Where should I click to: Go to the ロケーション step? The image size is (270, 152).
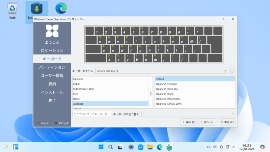pos(52,51)
